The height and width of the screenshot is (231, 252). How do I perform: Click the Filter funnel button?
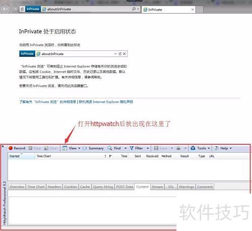[137, 148]
